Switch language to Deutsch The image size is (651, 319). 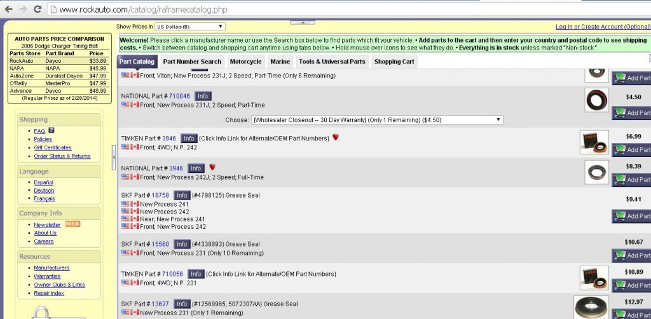[44, 191]
